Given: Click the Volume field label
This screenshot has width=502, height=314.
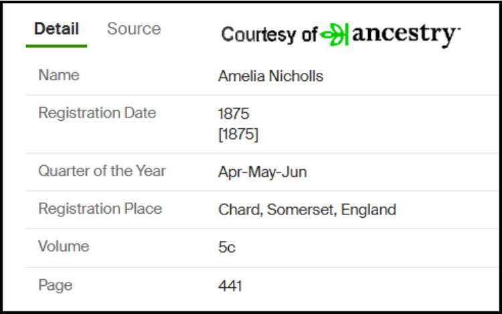Looking at the screenshot, I should click(64, 247).
